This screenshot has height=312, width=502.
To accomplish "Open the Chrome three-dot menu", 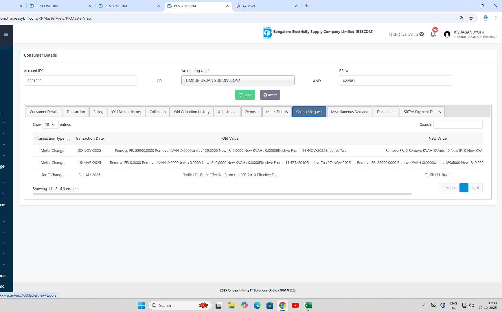I will (496, 18).
